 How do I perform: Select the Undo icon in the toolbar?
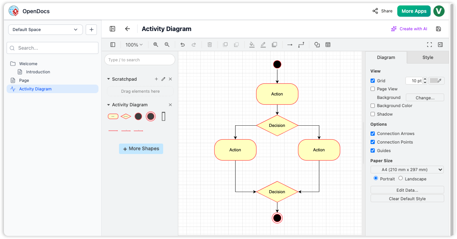click(182, 45)
